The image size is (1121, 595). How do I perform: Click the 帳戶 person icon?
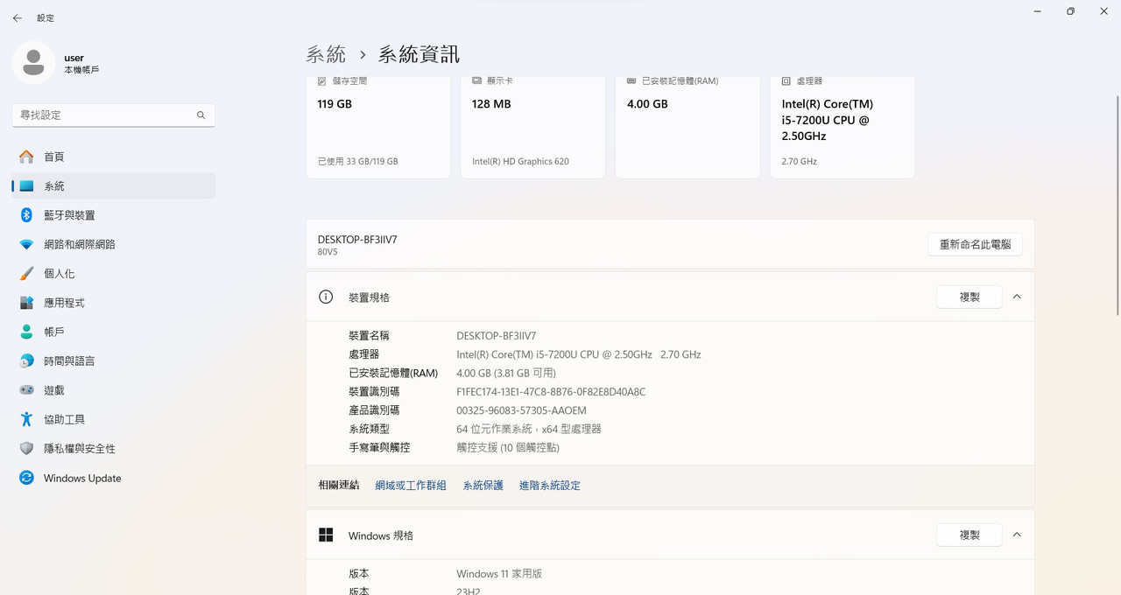[26, 332]
